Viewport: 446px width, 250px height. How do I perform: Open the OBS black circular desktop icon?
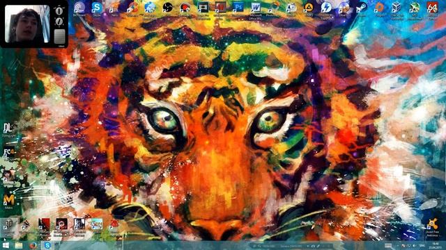click(167, 8)
